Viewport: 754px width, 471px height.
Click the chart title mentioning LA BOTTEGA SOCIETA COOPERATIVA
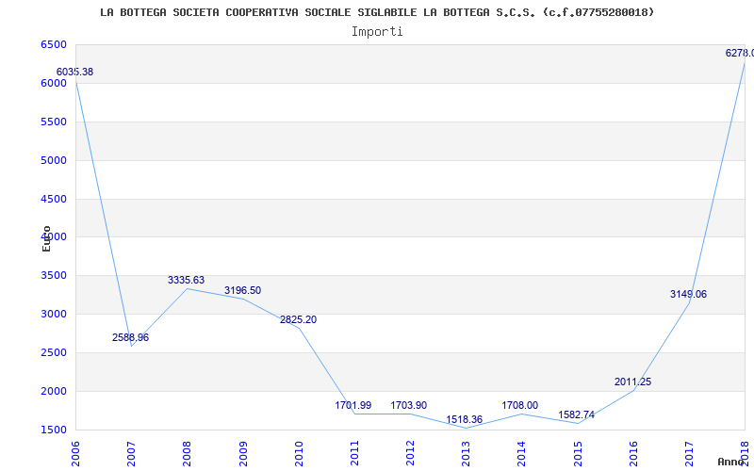pos(377,12)
